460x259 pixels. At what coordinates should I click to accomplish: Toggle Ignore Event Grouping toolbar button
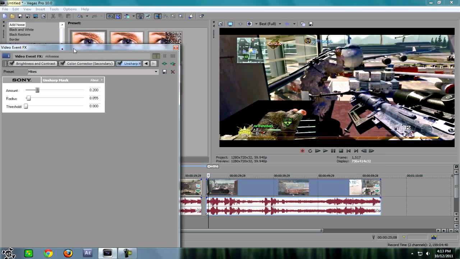click(x=148, y=16)
